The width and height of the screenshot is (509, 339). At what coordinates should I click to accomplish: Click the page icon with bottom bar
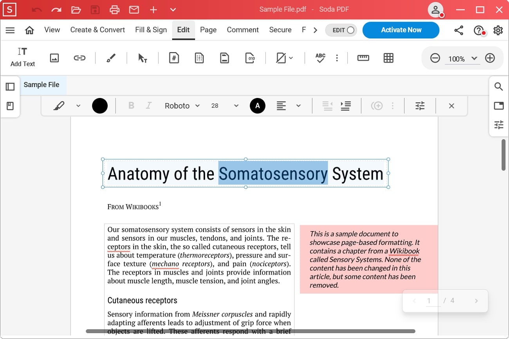224,58
